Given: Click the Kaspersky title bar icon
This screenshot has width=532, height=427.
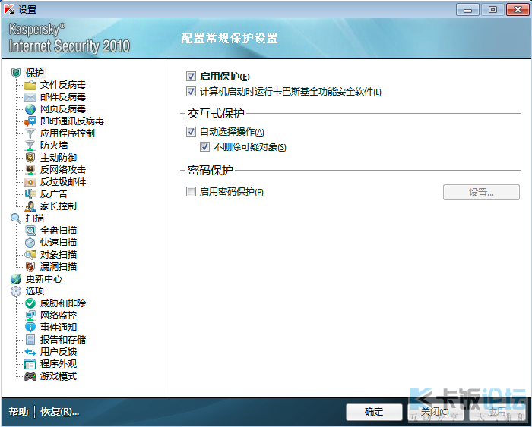Looking at the screenshot, I should tap(9, 10).
